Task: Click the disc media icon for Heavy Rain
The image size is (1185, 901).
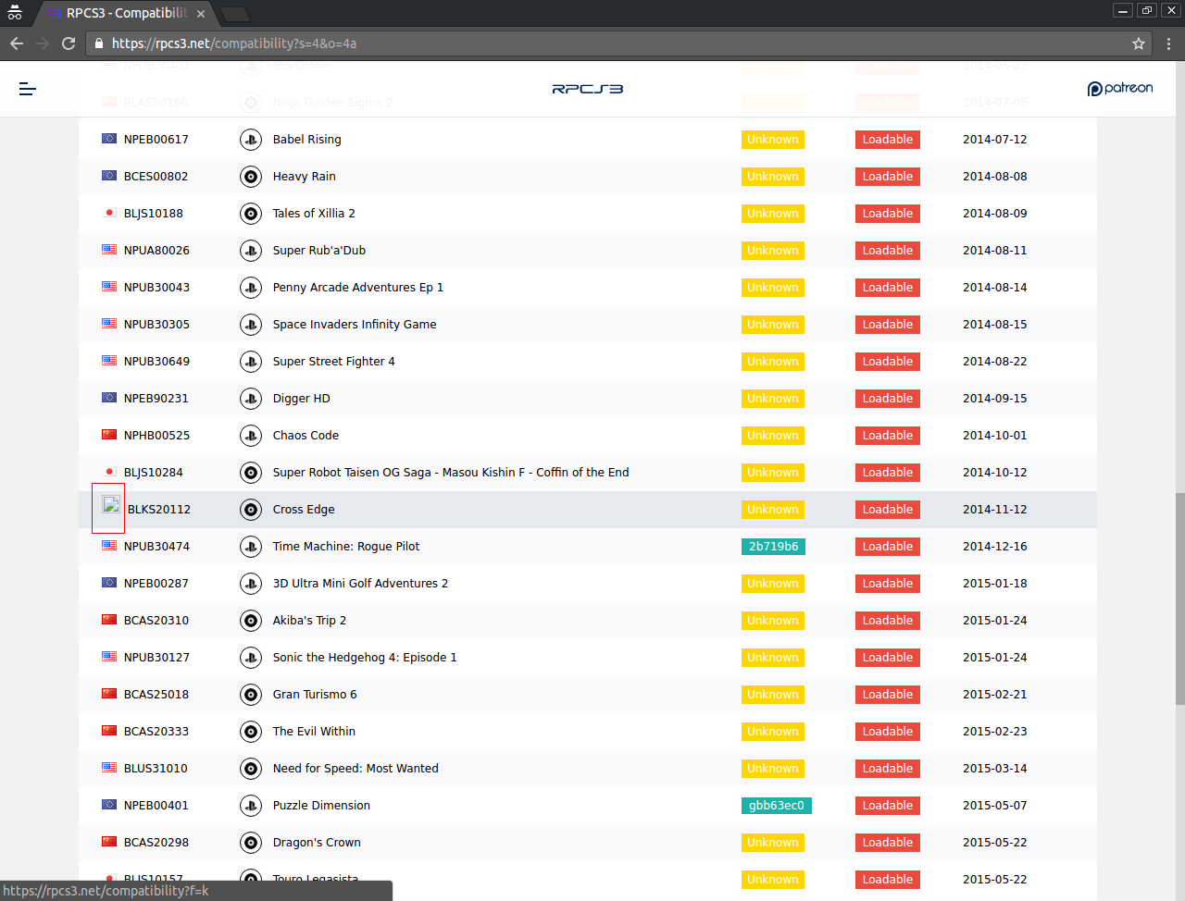Action: tap(250, 177)
